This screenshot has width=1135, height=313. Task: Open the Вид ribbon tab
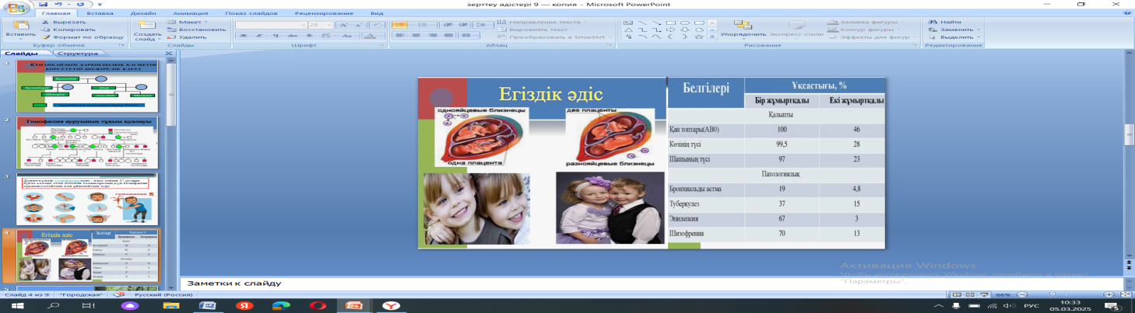tap(377, 13)
